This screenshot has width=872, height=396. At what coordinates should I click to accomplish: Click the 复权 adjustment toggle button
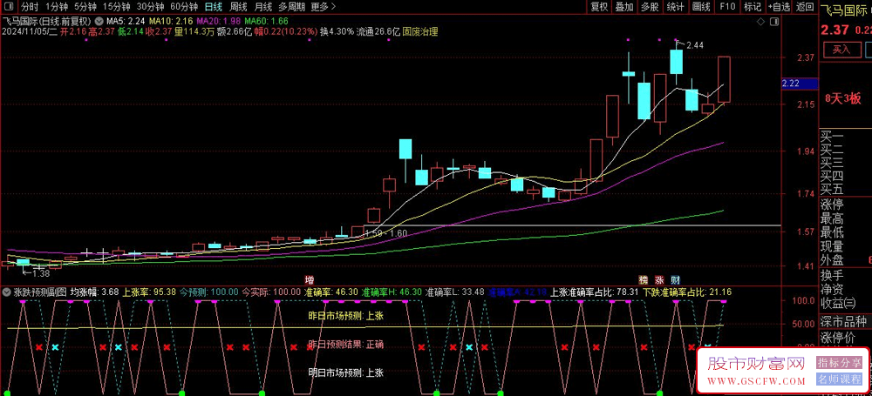pyautogui.click(x=599, y=6)
